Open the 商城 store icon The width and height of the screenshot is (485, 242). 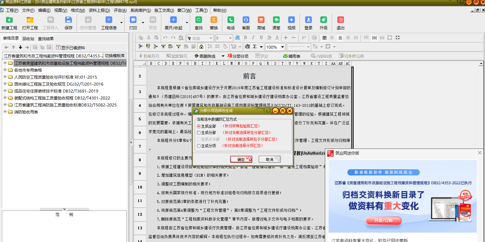(x=261, y=20)
